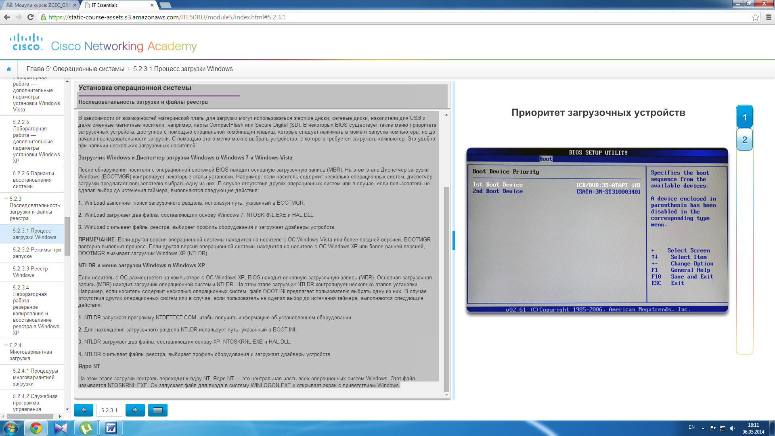Click the home icon in the breadcrumb

tap(9, 69)
